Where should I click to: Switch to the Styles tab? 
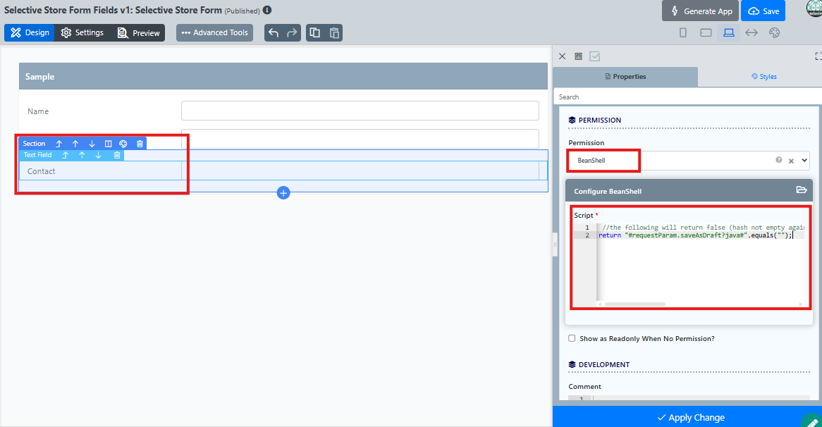pos(763,77)
